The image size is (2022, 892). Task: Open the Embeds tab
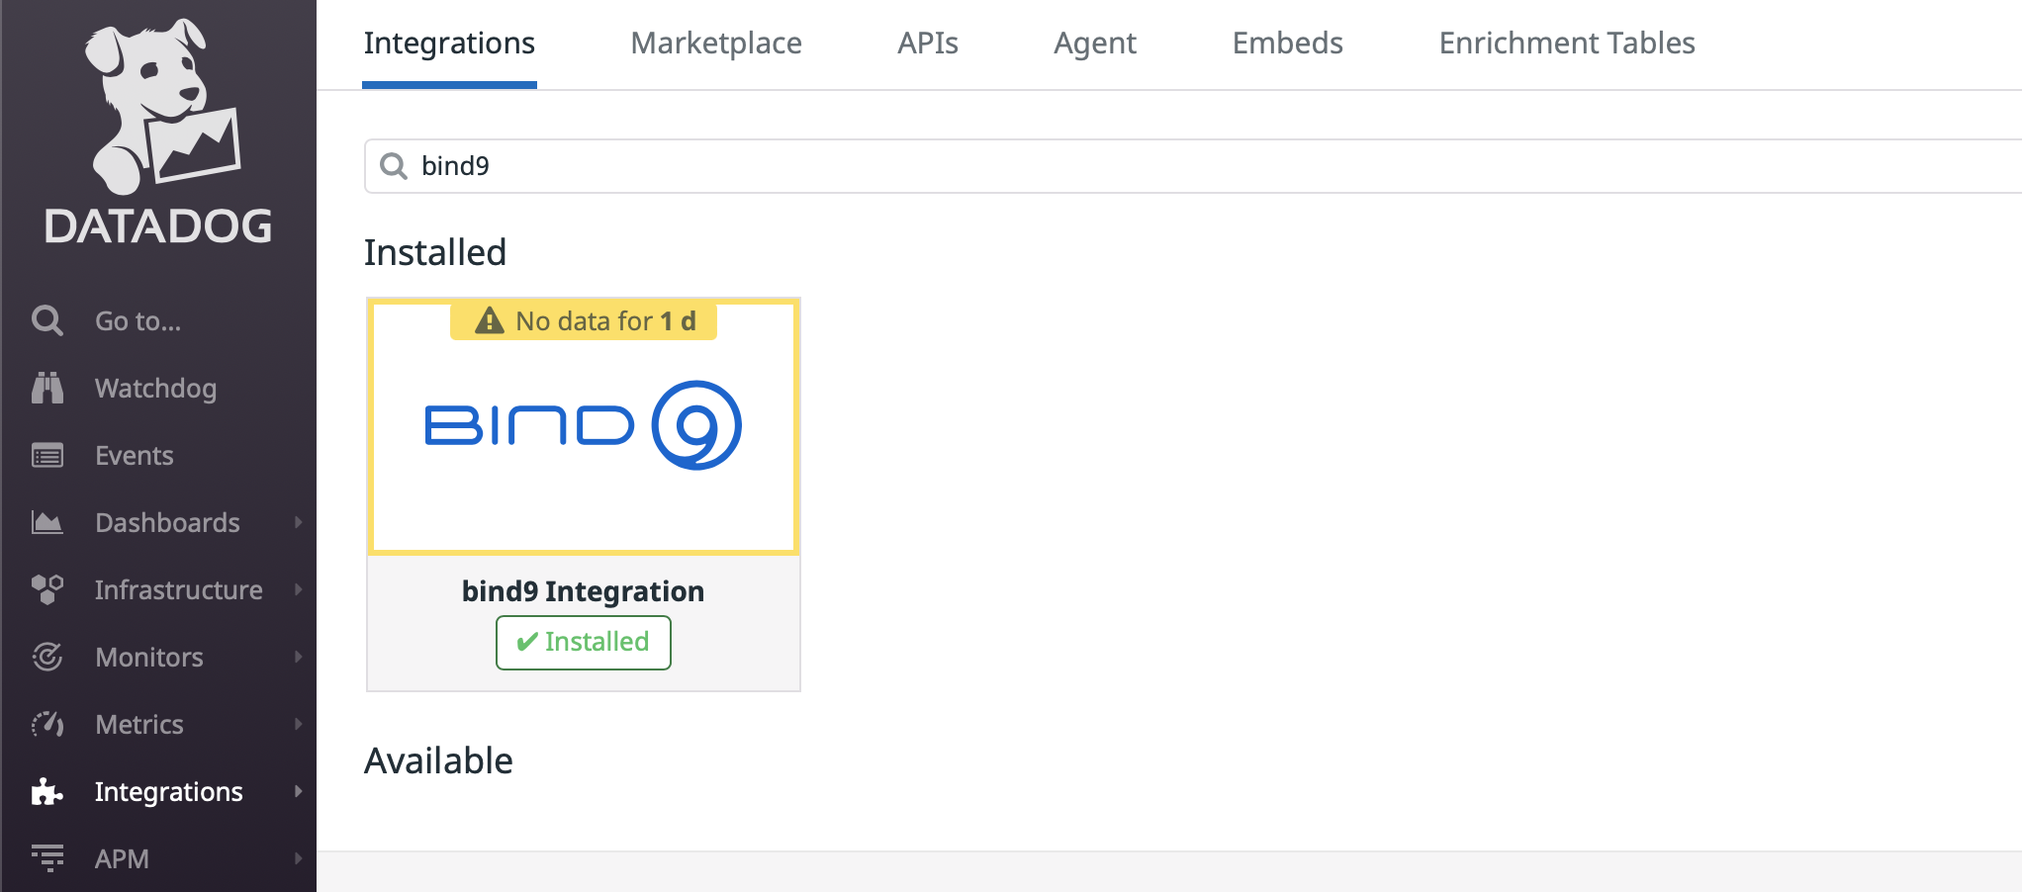[1287, 44]
